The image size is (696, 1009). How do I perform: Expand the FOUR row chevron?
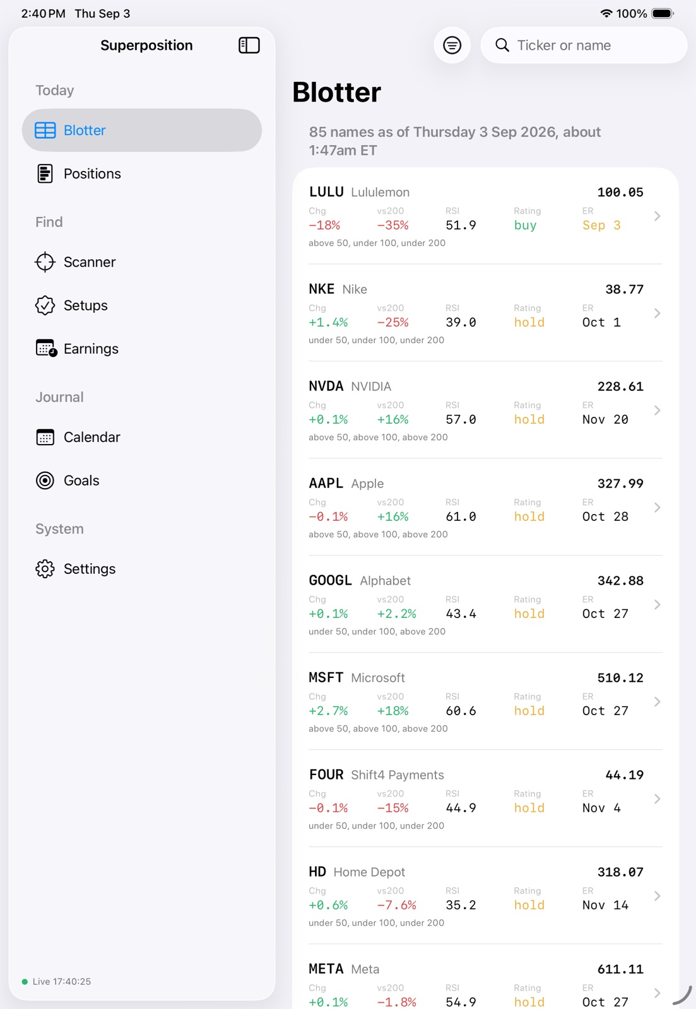657,799
